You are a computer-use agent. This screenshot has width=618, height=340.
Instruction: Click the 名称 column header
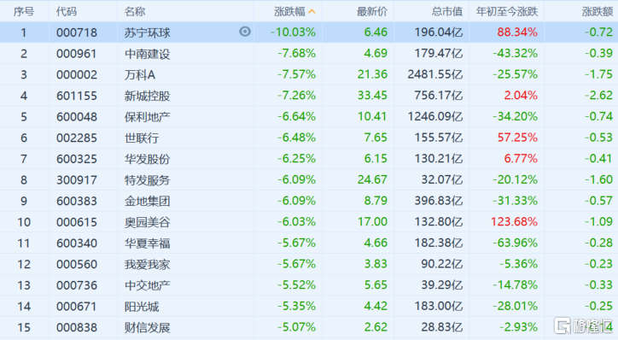[x=135, y=11]
